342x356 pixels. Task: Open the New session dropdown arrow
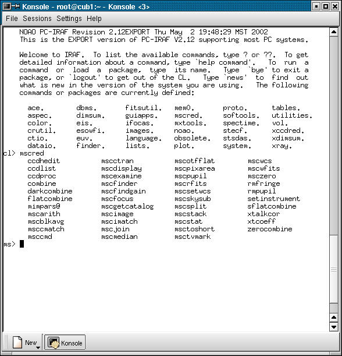(38, 347)
